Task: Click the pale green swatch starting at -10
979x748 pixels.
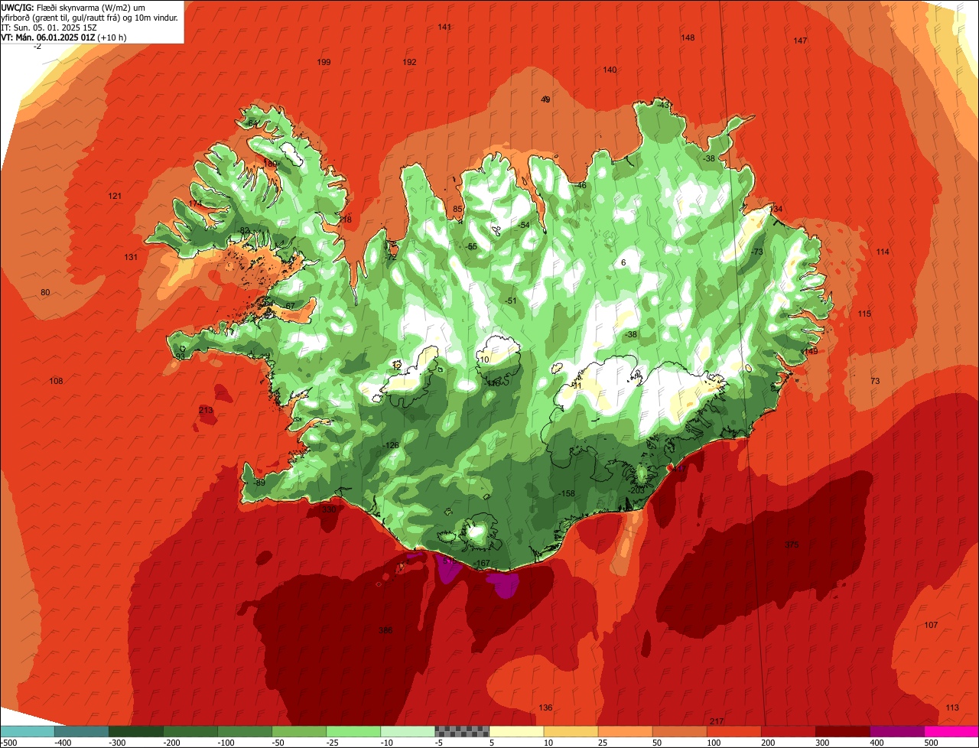Action: (x=408, y=731)
